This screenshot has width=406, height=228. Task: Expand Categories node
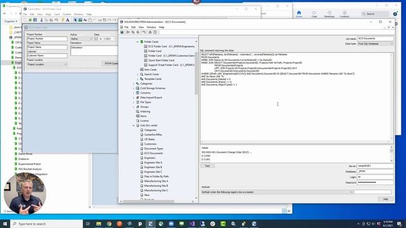pos(134,84)
